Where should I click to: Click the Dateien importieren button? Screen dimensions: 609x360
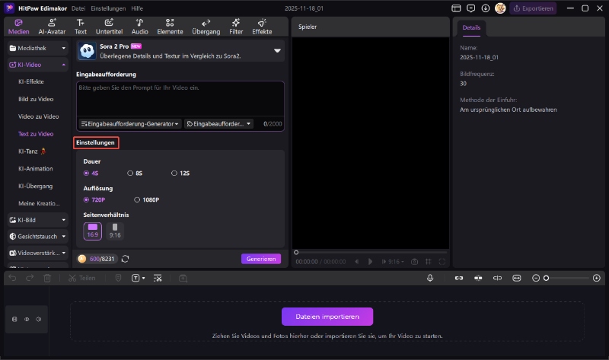coord(327,317)
